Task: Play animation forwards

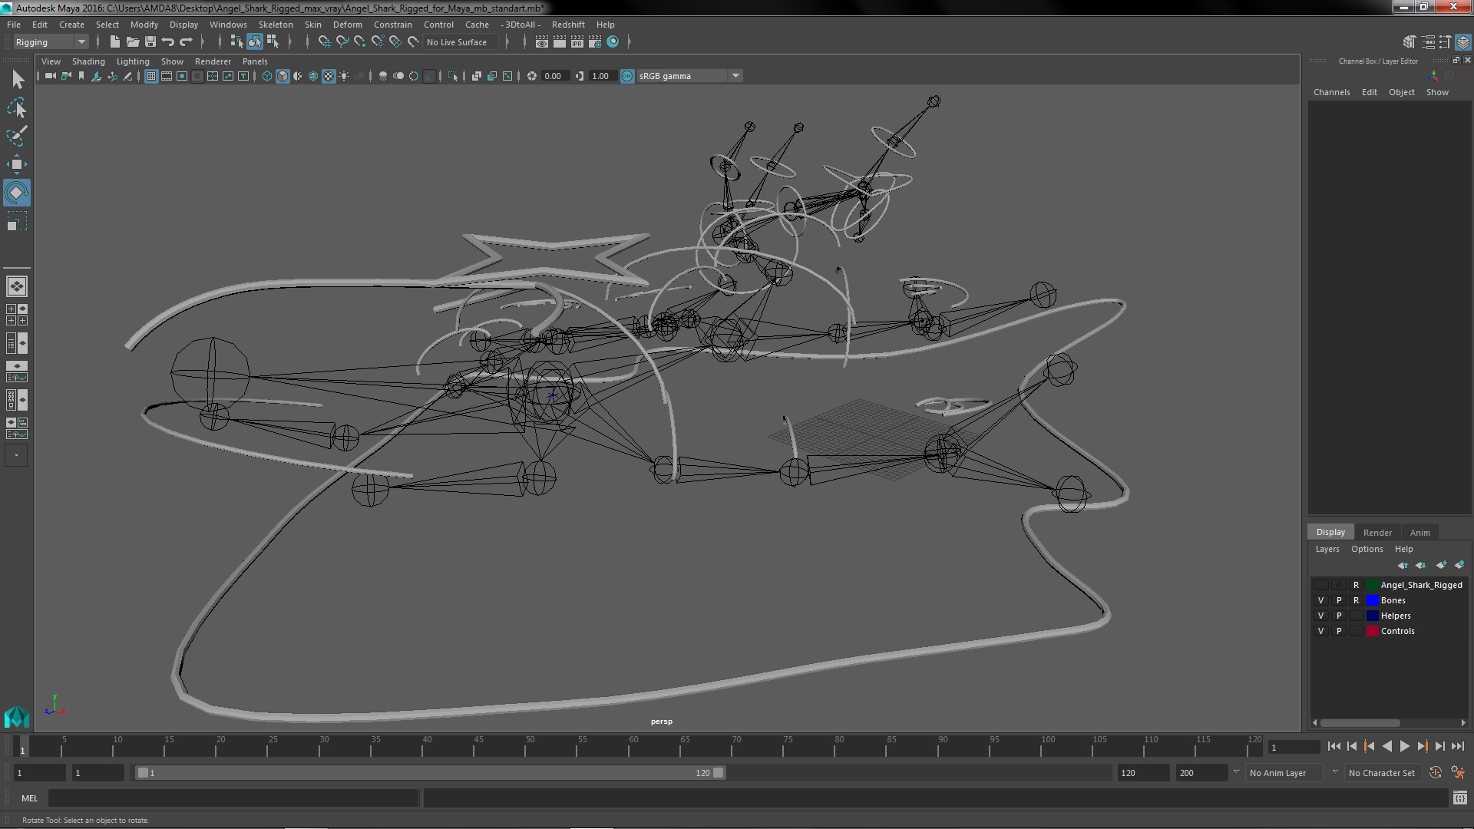Action: pos(1404,746)
